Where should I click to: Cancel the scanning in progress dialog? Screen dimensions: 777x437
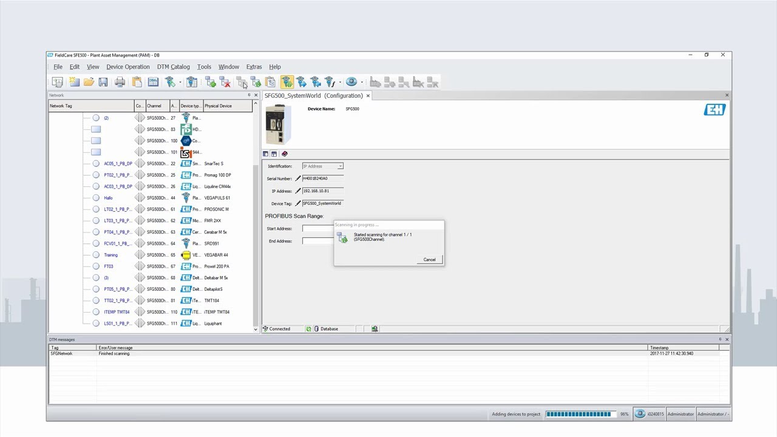point(429,260)
